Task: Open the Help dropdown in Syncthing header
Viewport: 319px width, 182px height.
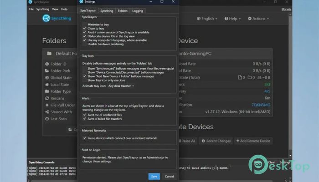Action: tap(232, 19)
